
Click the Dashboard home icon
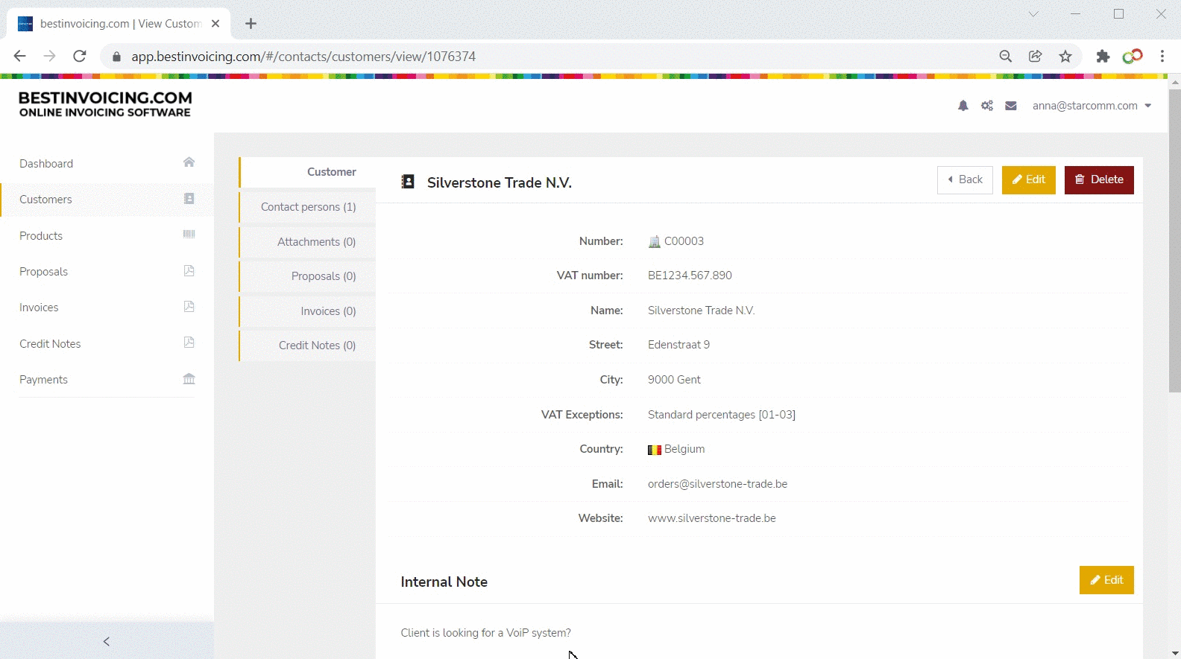point(189,162)
